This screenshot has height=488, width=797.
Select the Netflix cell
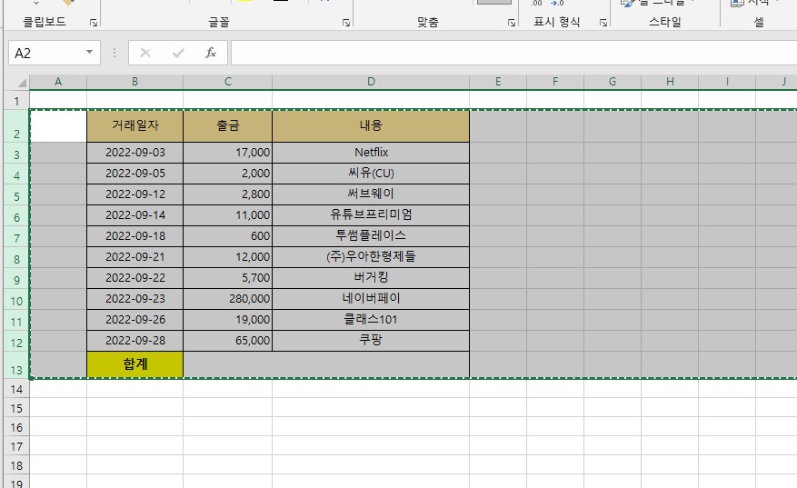(x=371, y=153)
